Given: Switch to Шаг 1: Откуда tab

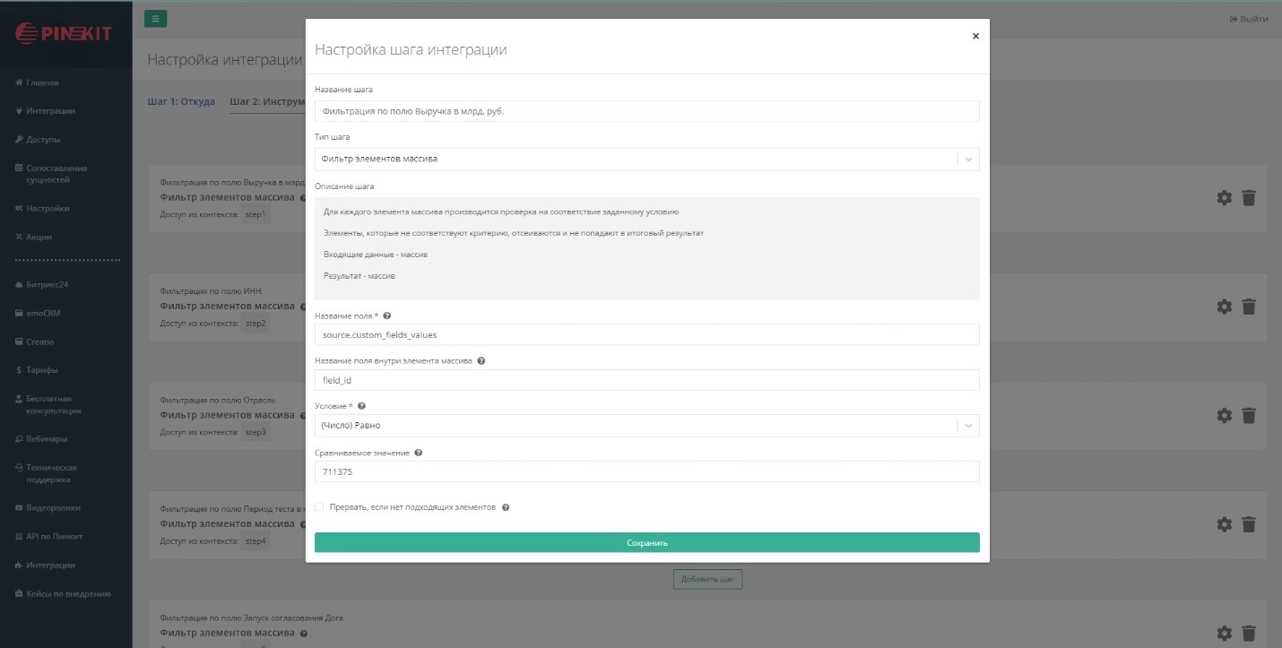Looking at the screenshot, I should tap(181, 101).
